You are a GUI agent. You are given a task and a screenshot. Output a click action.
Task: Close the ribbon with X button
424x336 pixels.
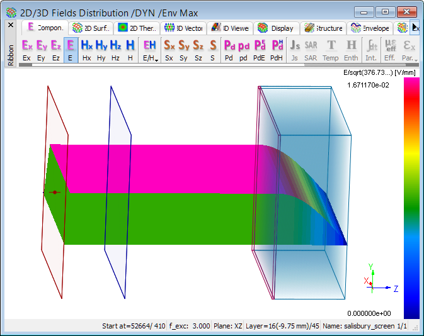pyautogui.click(x=10, y=25)
